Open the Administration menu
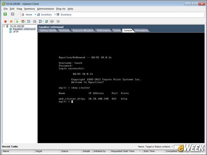 click(46, 9)
